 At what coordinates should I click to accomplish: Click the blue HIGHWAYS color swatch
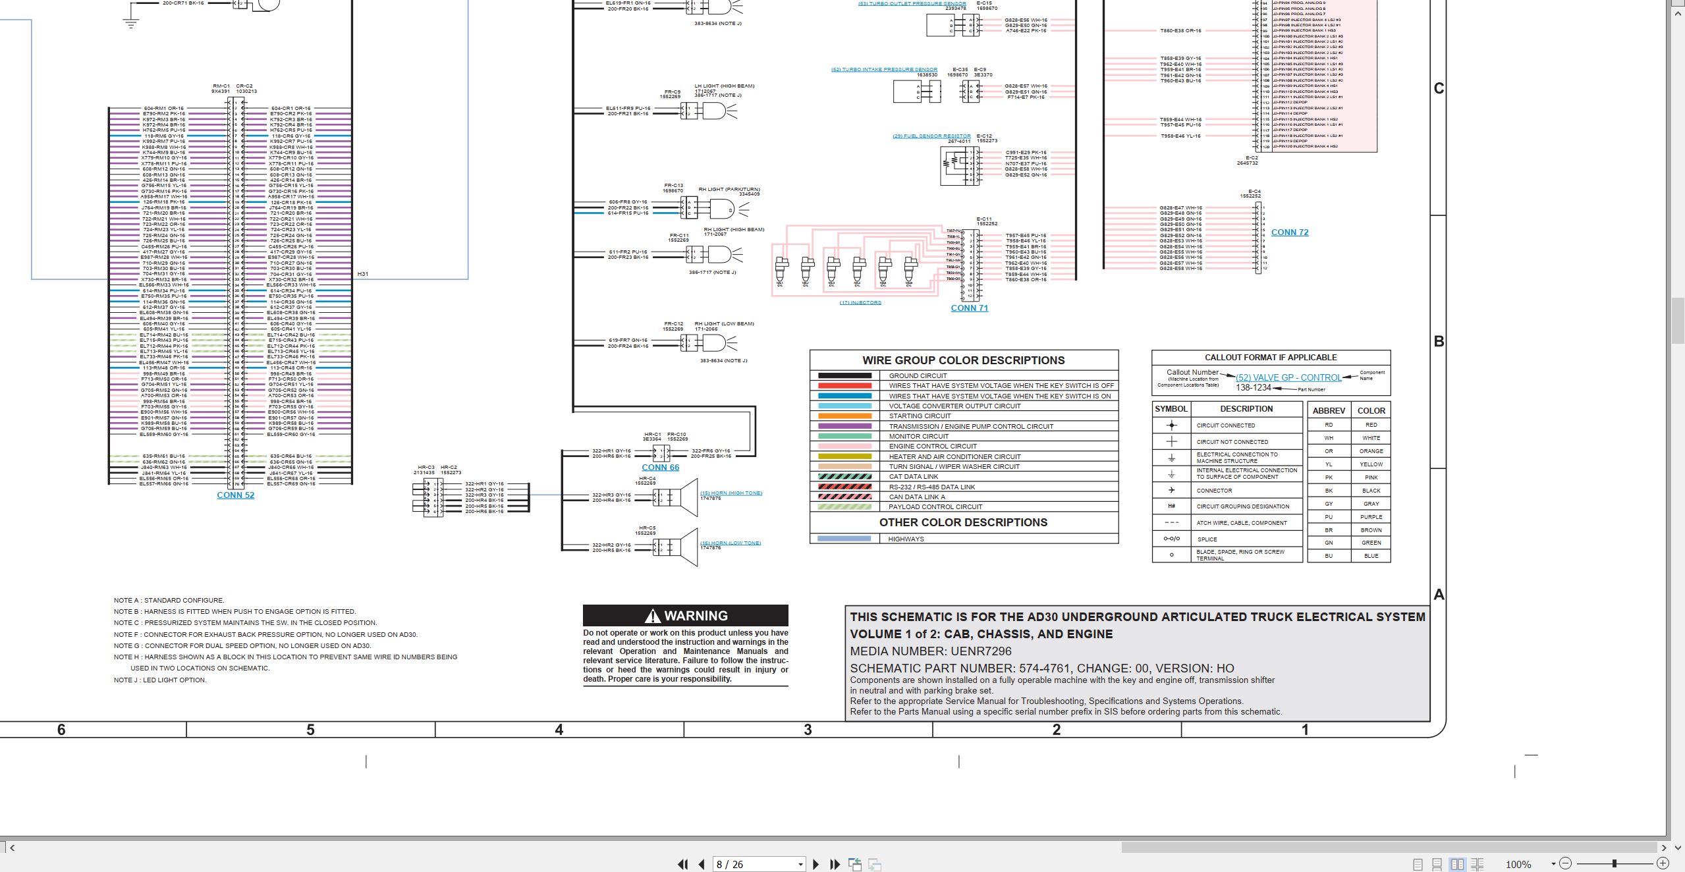click(844, 539)
